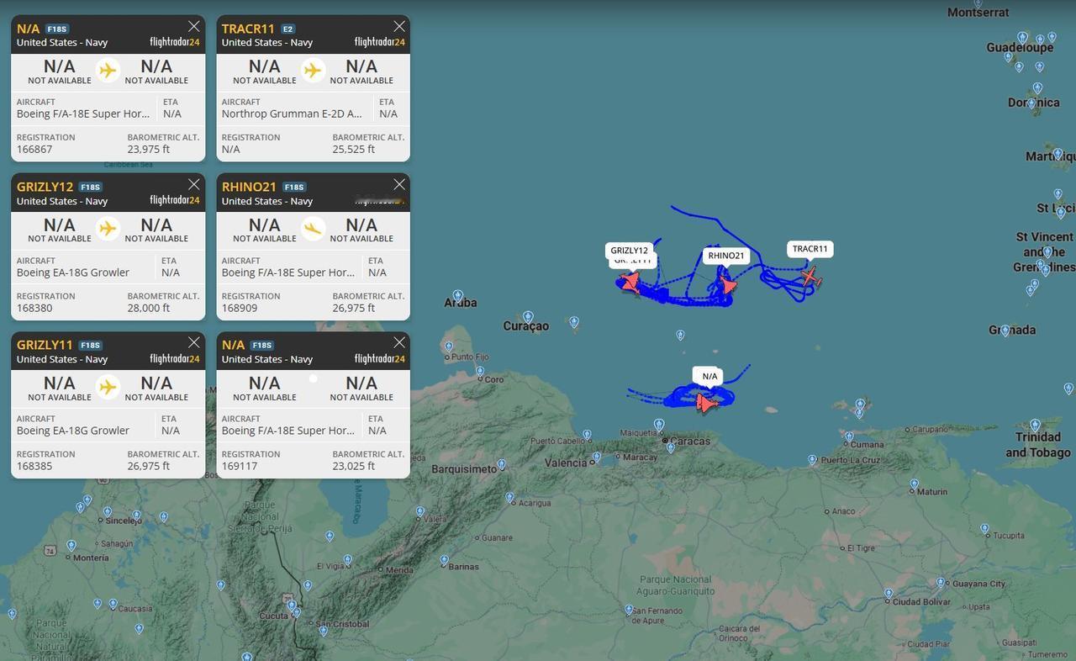The image size is (1076, 661).
Task: Click the N/A callsign label on the map
Action: tap(709, 376)
